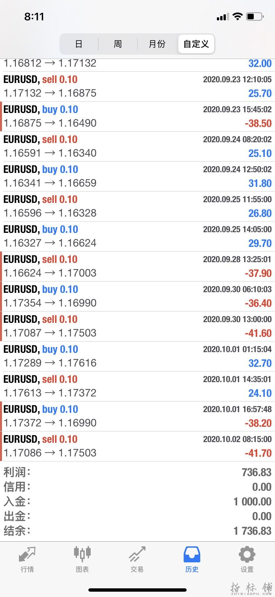Select the 月份 month tab
The image size is (275, 597).
pyautogui.click(x=157, y=44)
